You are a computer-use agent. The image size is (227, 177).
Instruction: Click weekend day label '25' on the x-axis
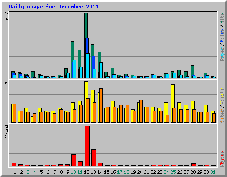(173, 172)
